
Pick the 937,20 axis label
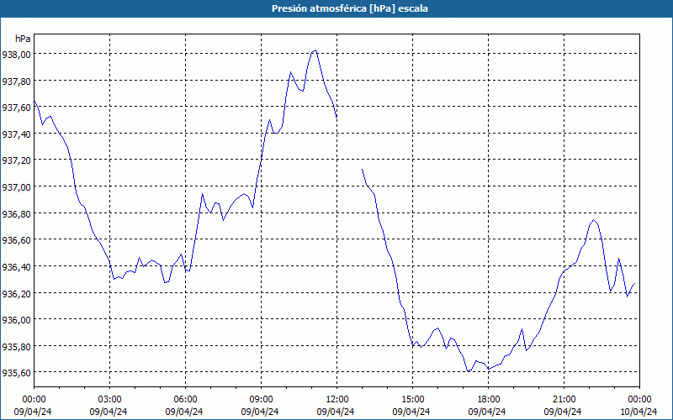coord(16,160)
